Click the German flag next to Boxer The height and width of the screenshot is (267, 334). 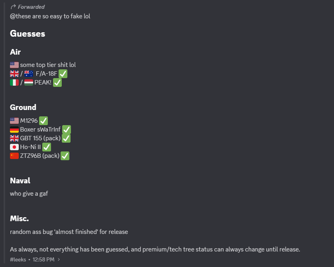(x=14, y=130)
